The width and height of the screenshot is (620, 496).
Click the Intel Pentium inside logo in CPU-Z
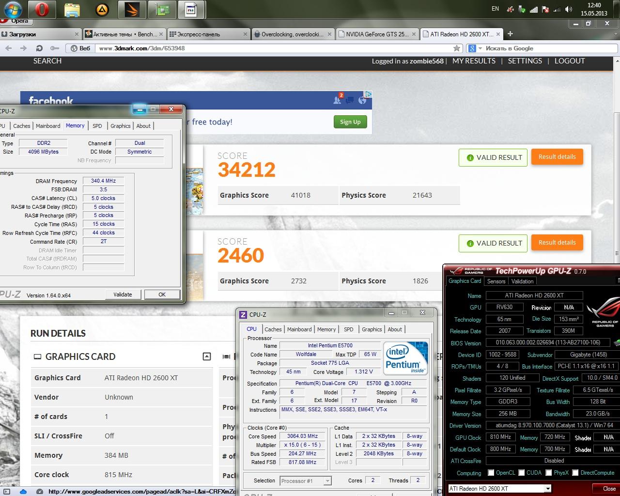coord(406,357)
